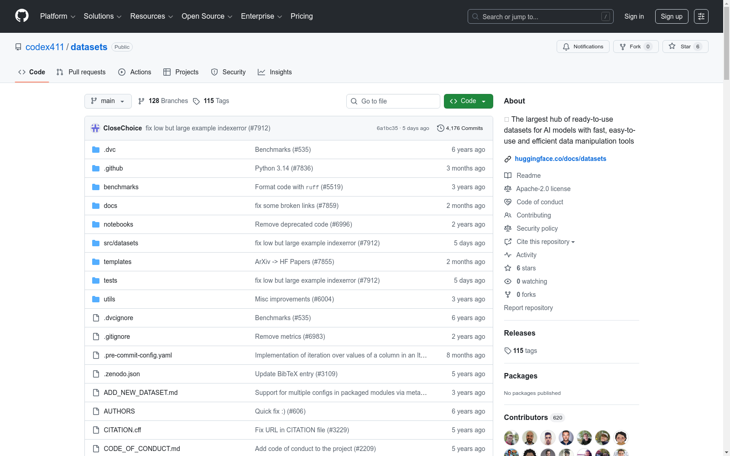Click the Go to file search field

pyautogui.click(x=393, y=101)
